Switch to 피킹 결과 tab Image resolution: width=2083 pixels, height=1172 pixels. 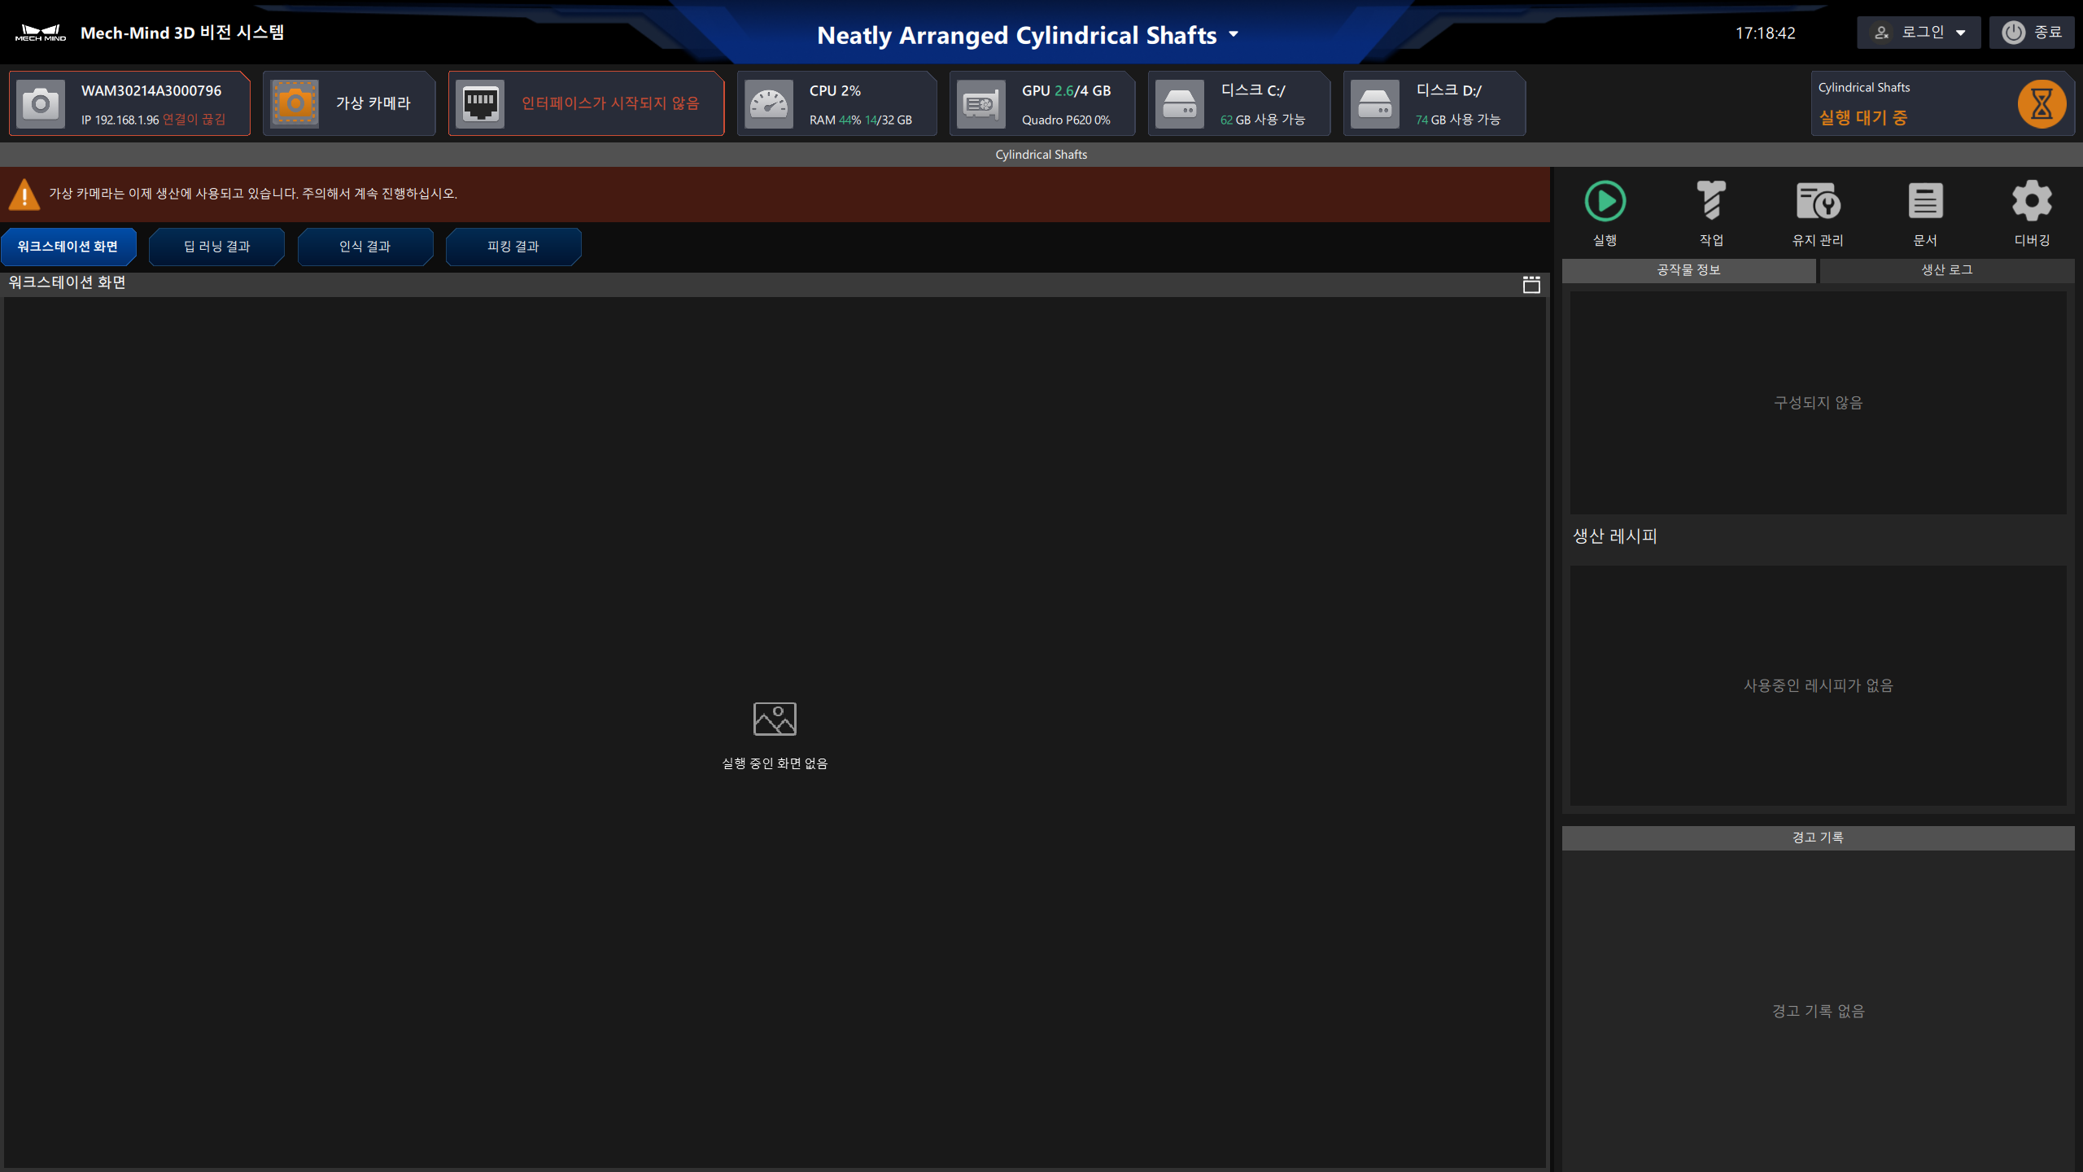[513, 247]
